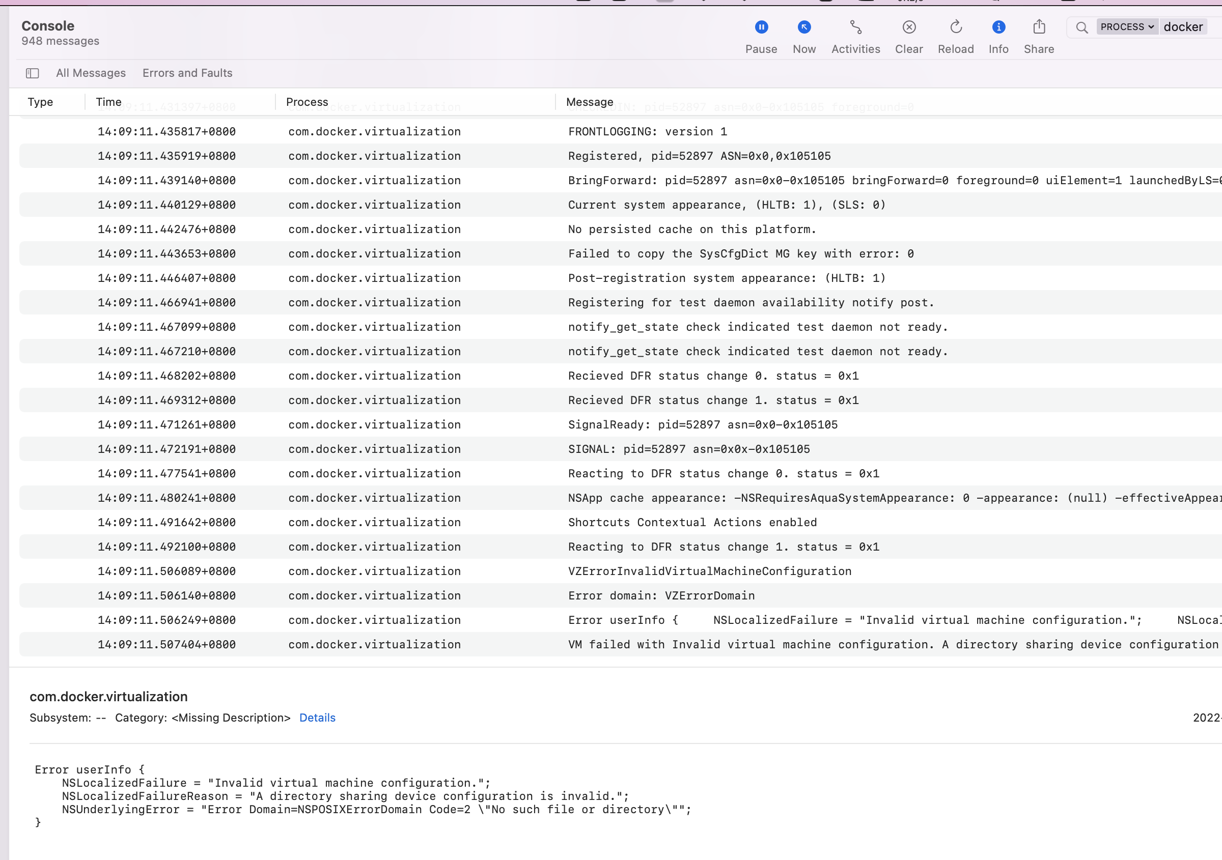The height and width of the screenshot is (860, 1222).
Task: Click timestamp 14:09:11.506089+0800
Action: [x=166, y=572]
